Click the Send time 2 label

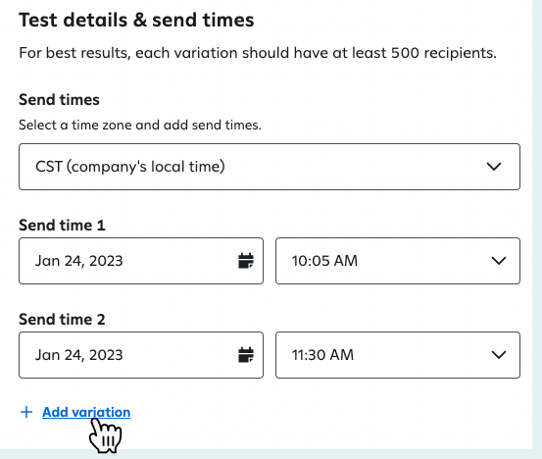click(x=62, y=320)
